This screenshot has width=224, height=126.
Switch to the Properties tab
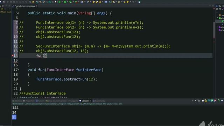point(29,101)
